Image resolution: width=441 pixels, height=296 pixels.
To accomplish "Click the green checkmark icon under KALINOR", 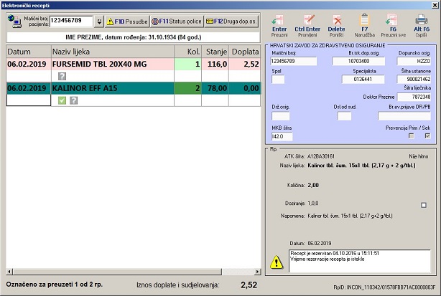I will (62, 100).
